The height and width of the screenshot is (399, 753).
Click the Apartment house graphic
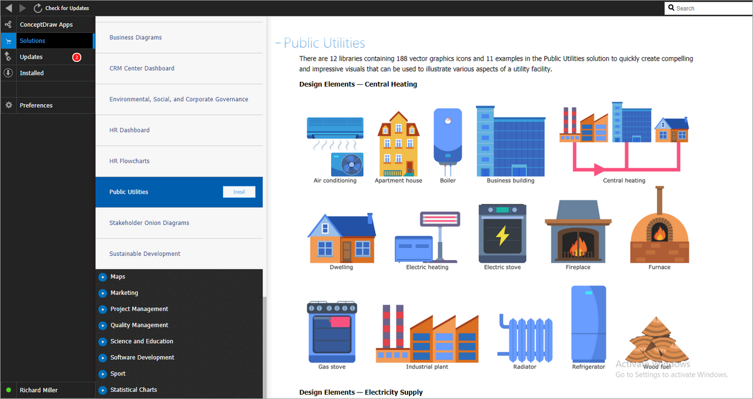coord(399,144)
